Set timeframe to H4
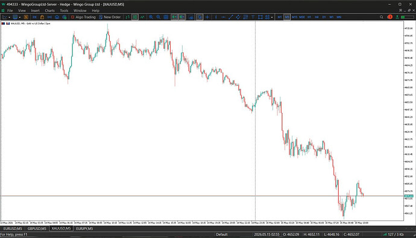The image size is (416, 238). (x=317, y=17)
